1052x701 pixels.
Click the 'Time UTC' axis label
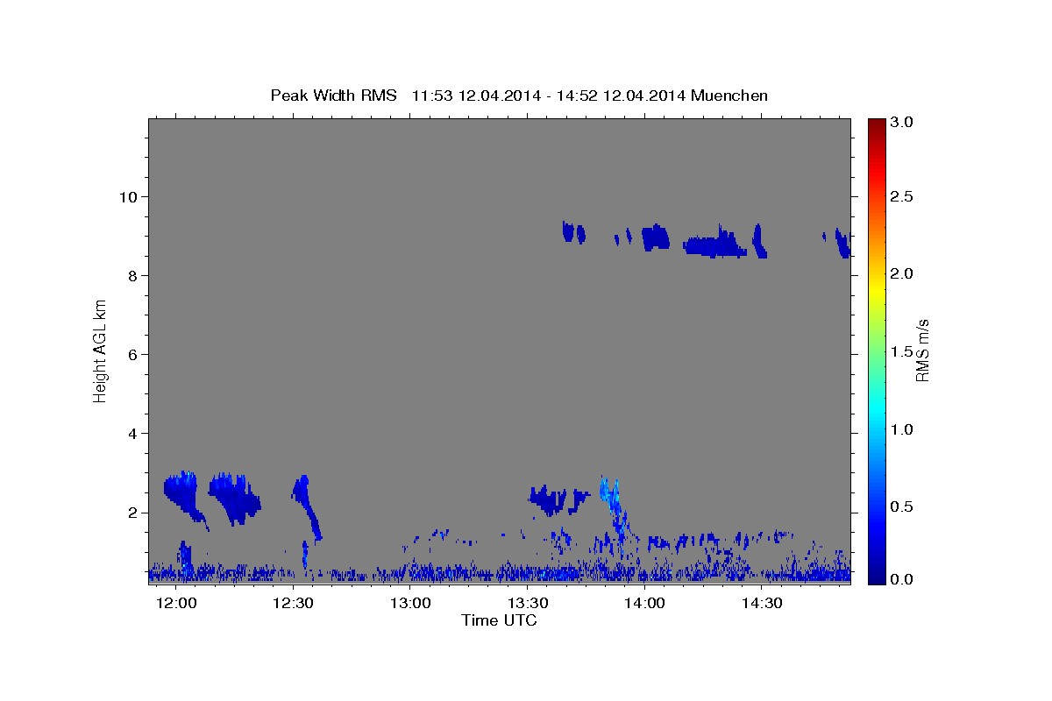(x=499, y=620)
